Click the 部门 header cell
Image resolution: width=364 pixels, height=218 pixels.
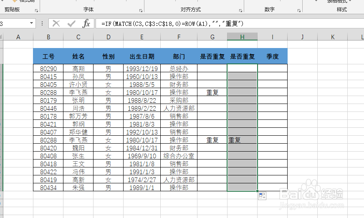point(179,56)
